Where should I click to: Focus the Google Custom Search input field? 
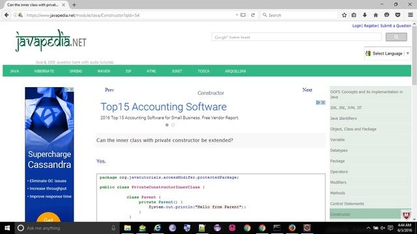pyautogui.click(x=296, y=37)
